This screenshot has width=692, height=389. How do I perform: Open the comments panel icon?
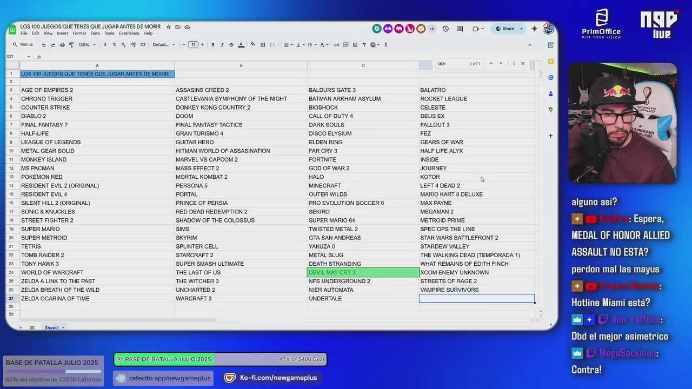[460, 29]
